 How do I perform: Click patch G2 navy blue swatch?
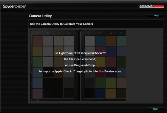point(111,51)
